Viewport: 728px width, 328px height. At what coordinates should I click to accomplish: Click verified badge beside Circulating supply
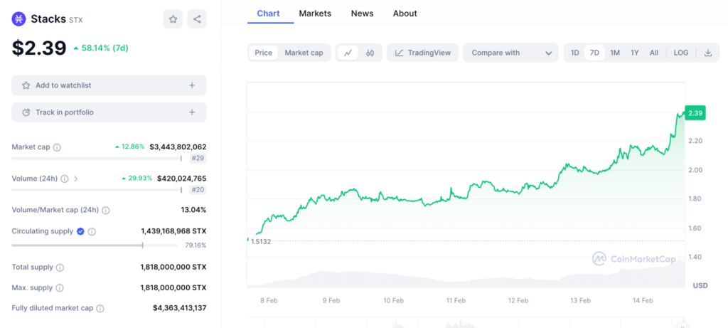80,231
